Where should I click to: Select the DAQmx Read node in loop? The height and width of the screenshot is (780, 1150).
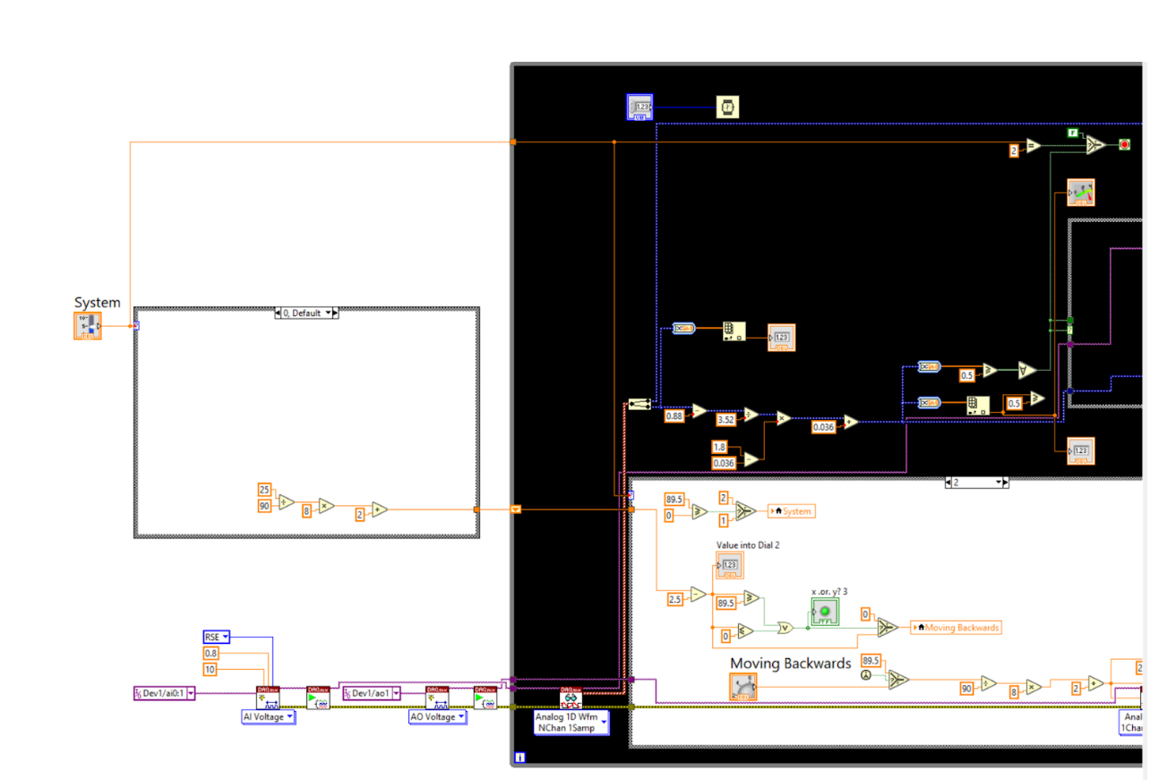click(571, 698)
